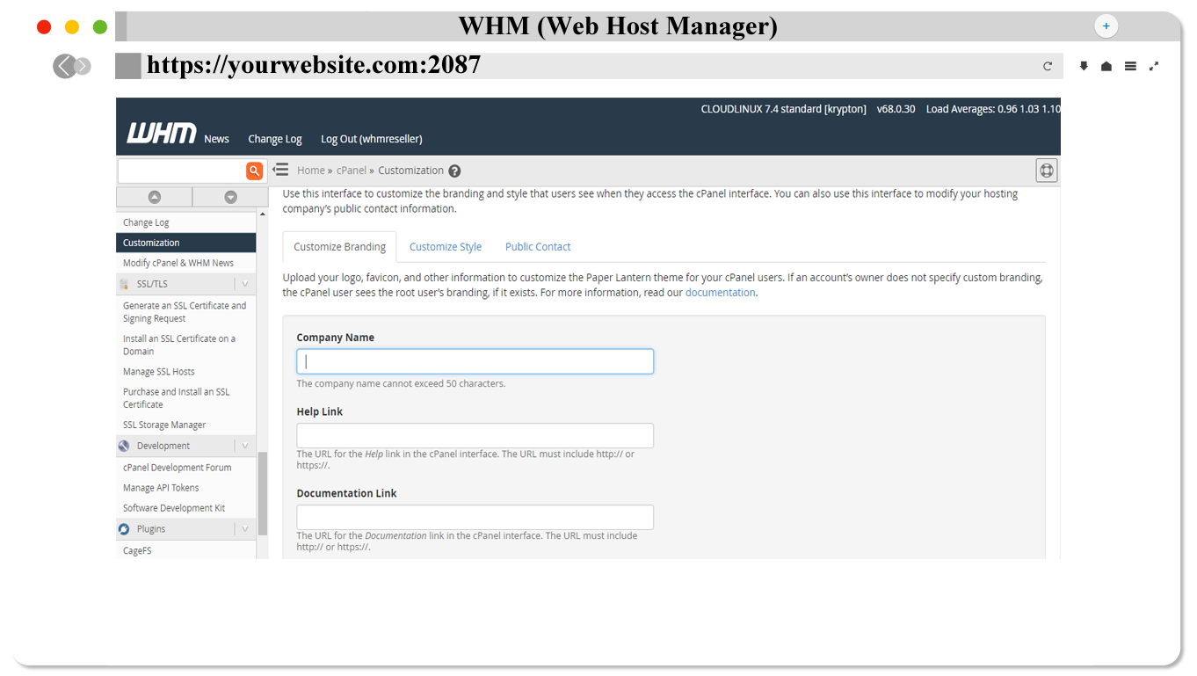Open the documentation link
The width and height of the screenshot is (1197, 676).
[x=720, y=293]
